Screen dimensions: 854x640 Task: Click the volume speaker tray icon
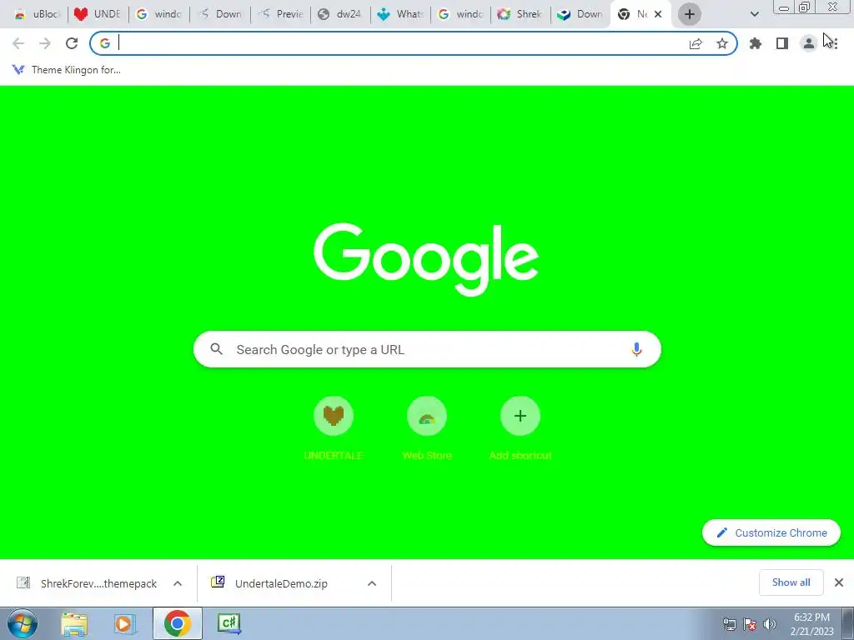(770, 624)
